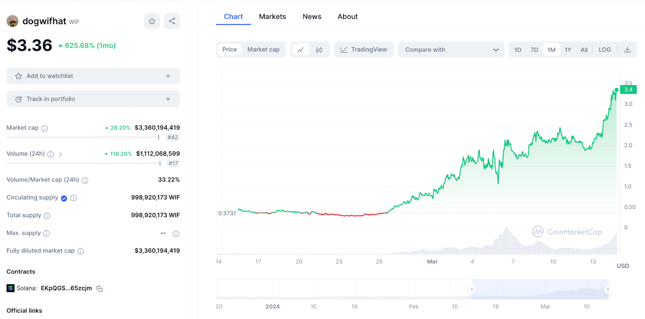Click the Volume/Market cap (24h) info icon
Screen dimensions: 645x319
[85, 180]
